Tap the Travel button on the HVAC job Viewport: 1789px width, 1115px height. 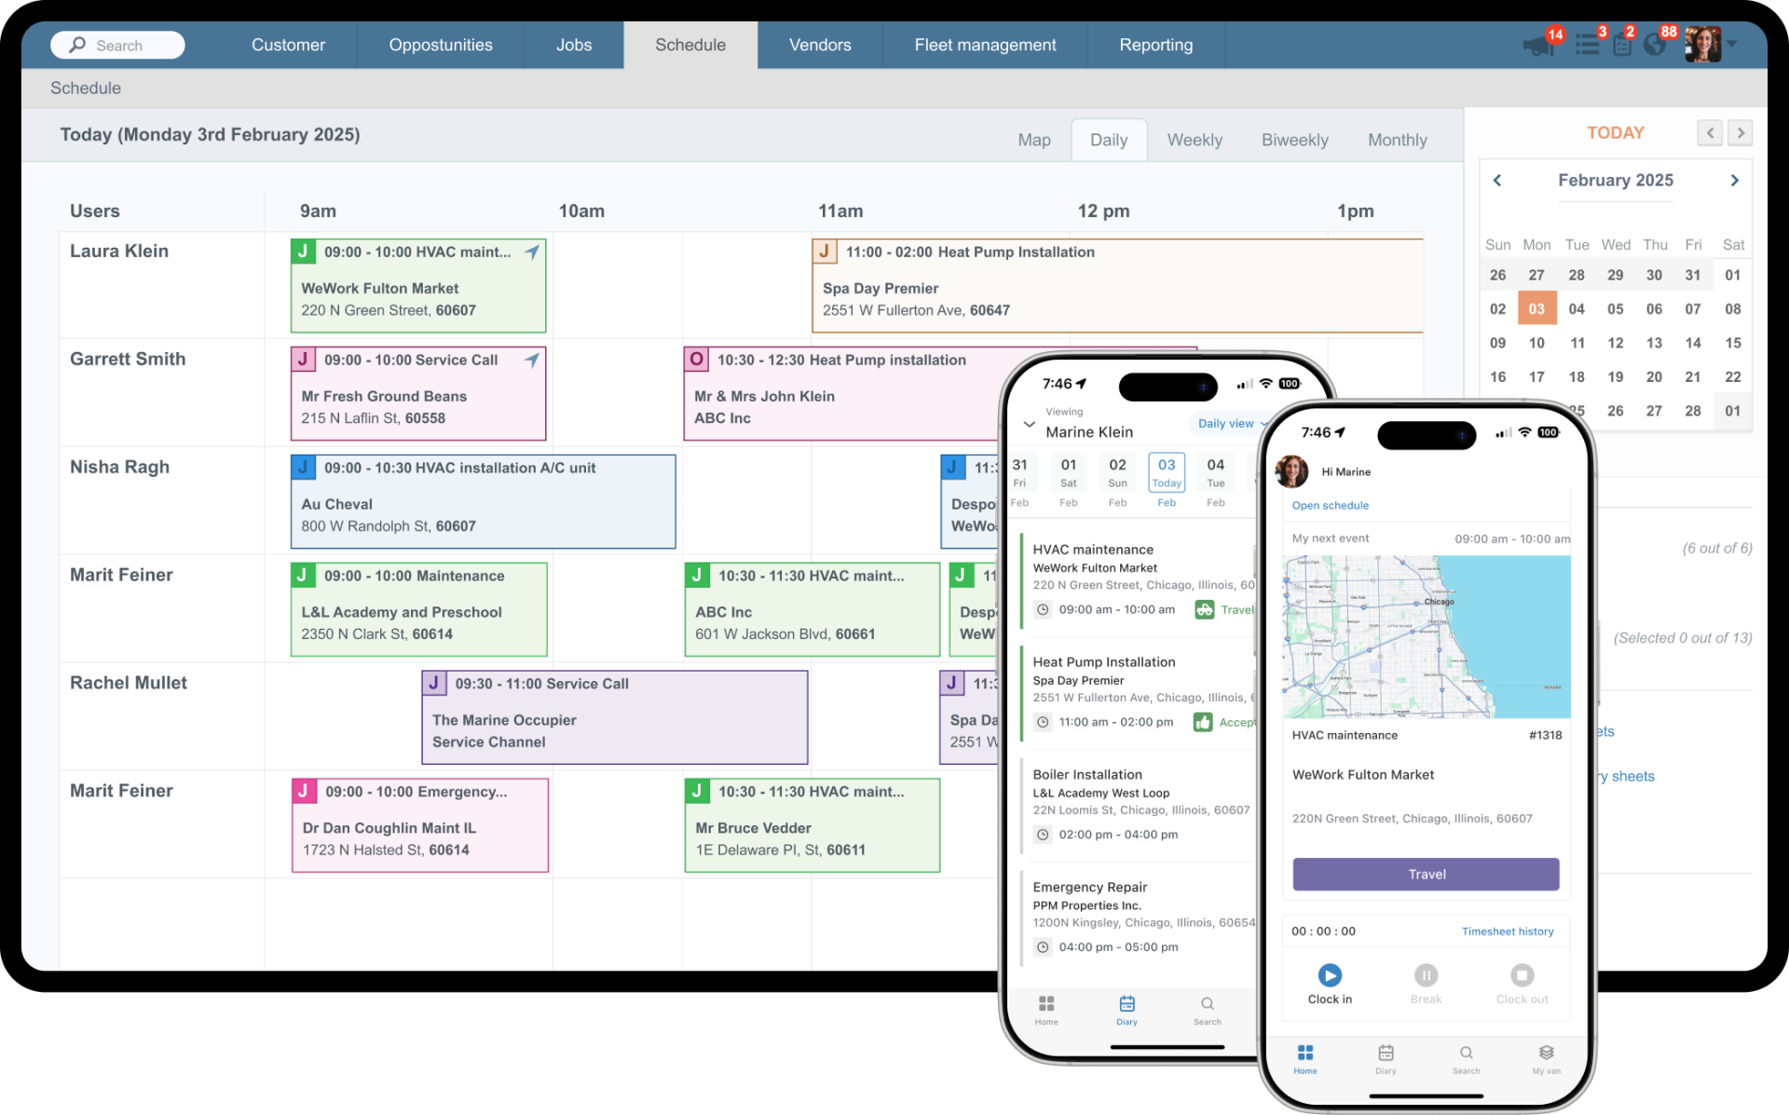(1425, 874)
